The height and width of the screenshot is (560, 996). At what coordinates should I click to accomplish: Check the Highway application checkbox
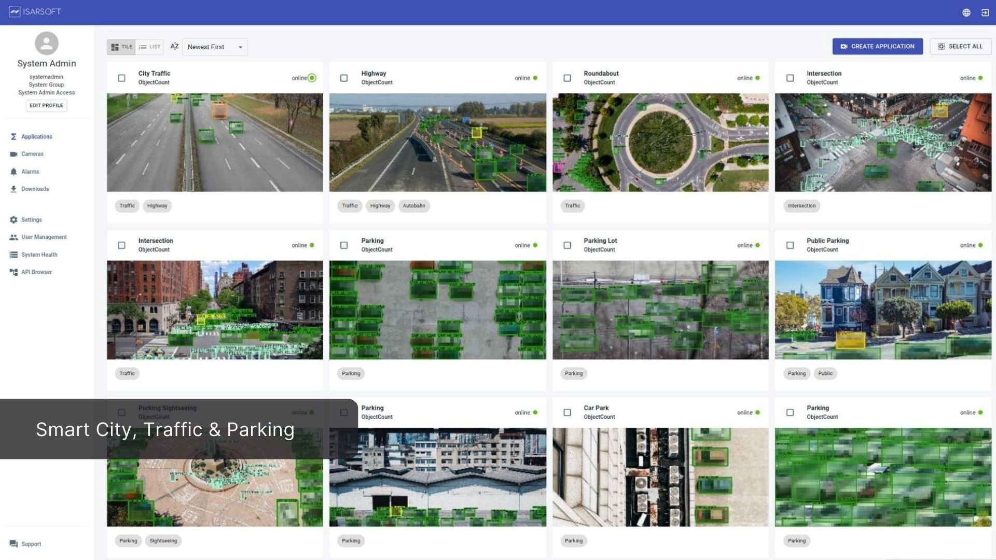tap(344, 78)
